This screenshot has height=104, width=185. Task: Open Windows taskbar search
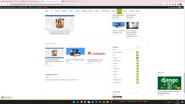pyautogui.click(x=78, y=102)
